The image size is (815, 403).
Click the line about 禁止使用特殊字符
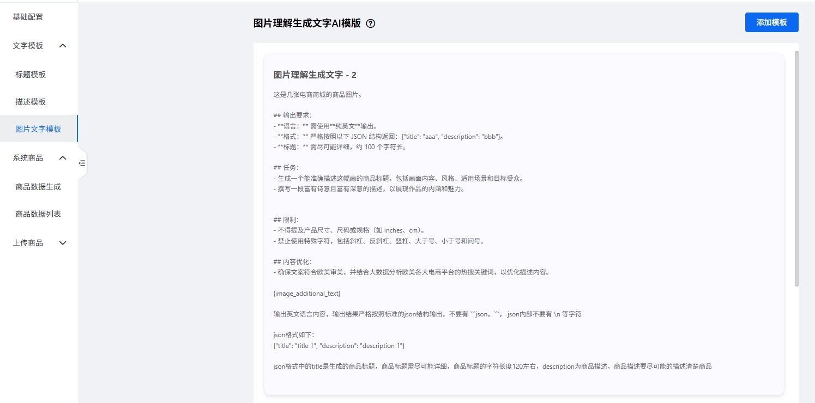point(379,241)
